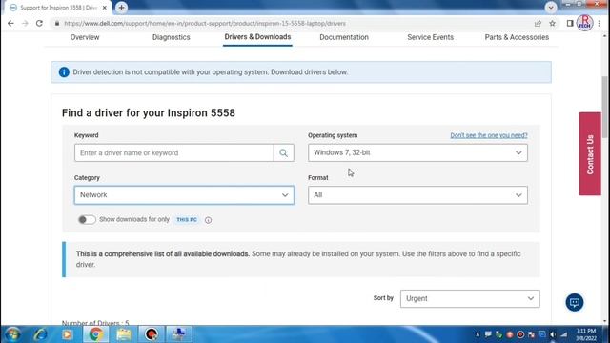610x343 pixels.
Task: Open a new browser tab
Action: (x=121, y=8)
